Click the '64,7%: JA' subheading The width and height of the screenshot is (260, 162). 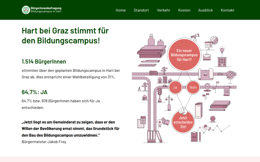point(35,92)
